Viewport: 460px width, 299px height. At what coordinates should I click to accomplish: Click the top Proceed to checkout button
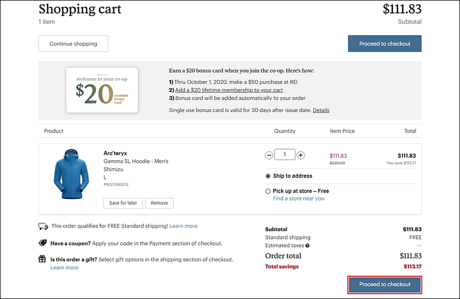(385, 44)
